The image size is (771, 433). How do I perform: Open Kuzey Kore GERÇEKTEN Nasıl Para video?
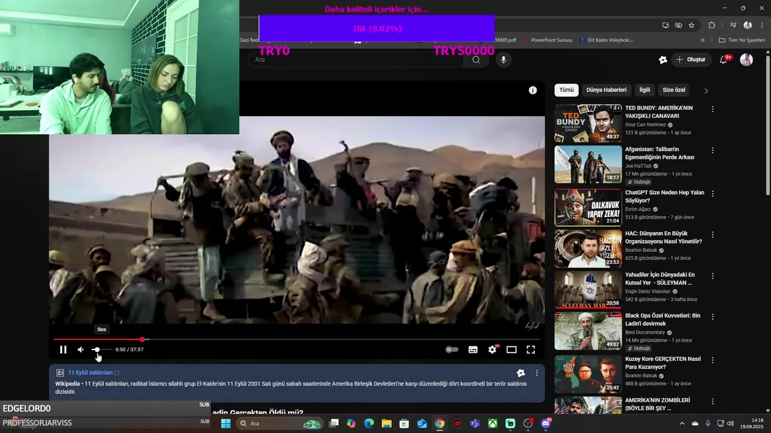(x=663, y=363)
